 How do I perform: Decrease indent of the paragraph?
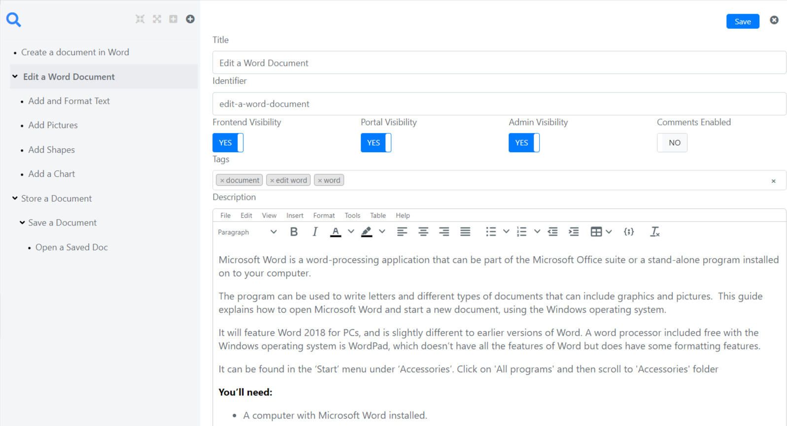[553, 231]
